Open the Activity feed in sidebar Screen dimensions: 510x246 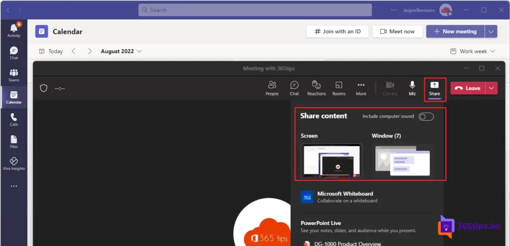(x=13, y=29)
